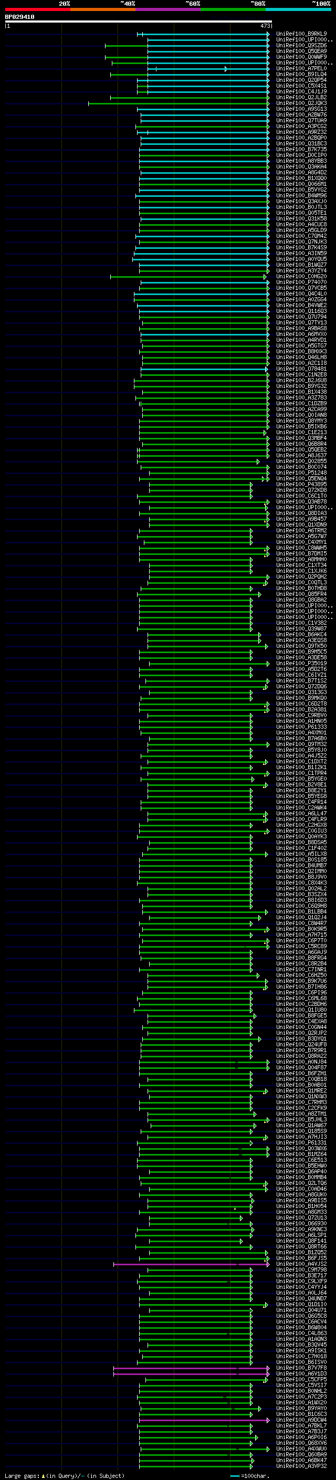The image size is (336, 1480).
Task: Select hit UniRef100_B4WM96
Action: (x=301, y=195)
